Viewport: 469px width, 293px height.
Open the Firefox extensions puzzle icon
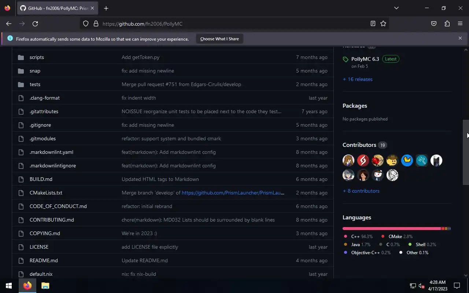(447, 24)
